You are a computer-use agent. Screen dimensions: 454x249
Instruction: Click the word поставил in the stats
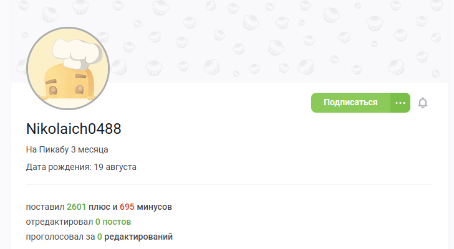point(45,207)
